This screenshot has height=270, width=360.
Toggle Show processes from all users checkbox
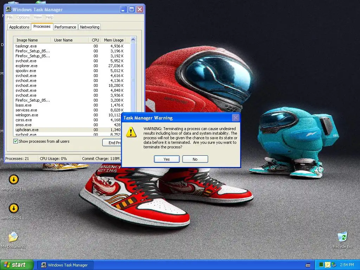click(15, 141)
